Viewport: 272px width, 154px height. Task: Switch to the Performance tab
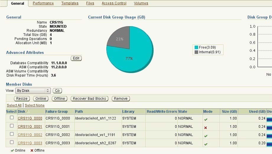[43, 3]
